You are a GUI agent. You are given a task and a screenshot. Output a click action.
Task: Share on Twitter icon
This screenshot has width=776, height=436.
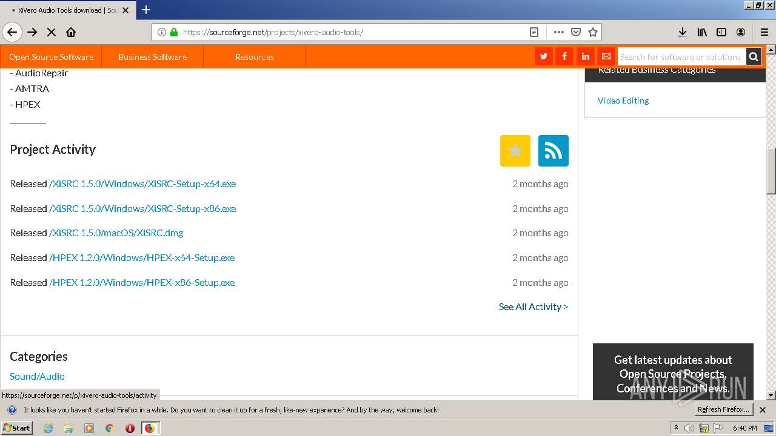coord(544,56)
